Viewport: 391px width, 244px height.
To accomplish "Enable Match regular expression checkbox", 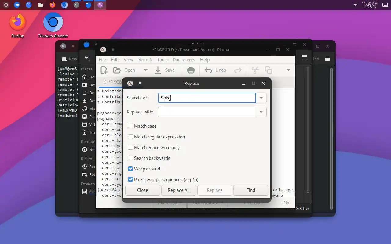I will tap(130, 137).
